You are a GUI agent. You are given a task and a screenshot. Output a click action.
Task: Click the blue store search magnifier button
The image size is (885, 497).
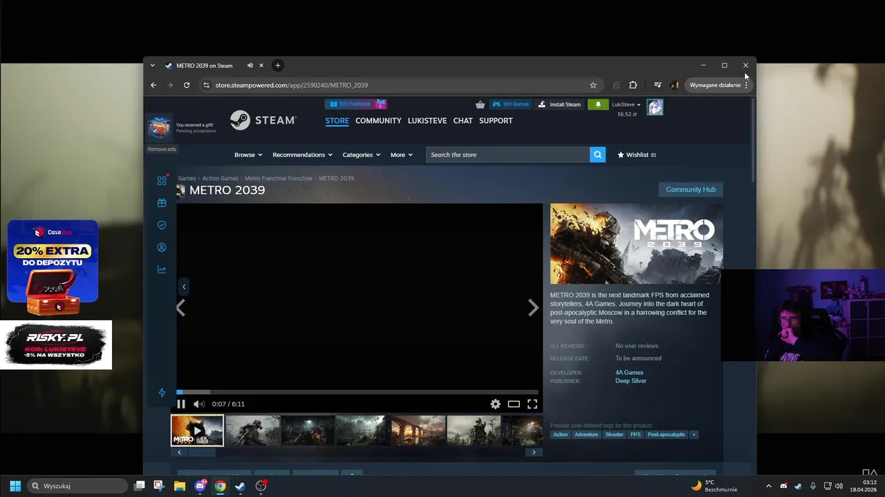click(x=597, y=155)
